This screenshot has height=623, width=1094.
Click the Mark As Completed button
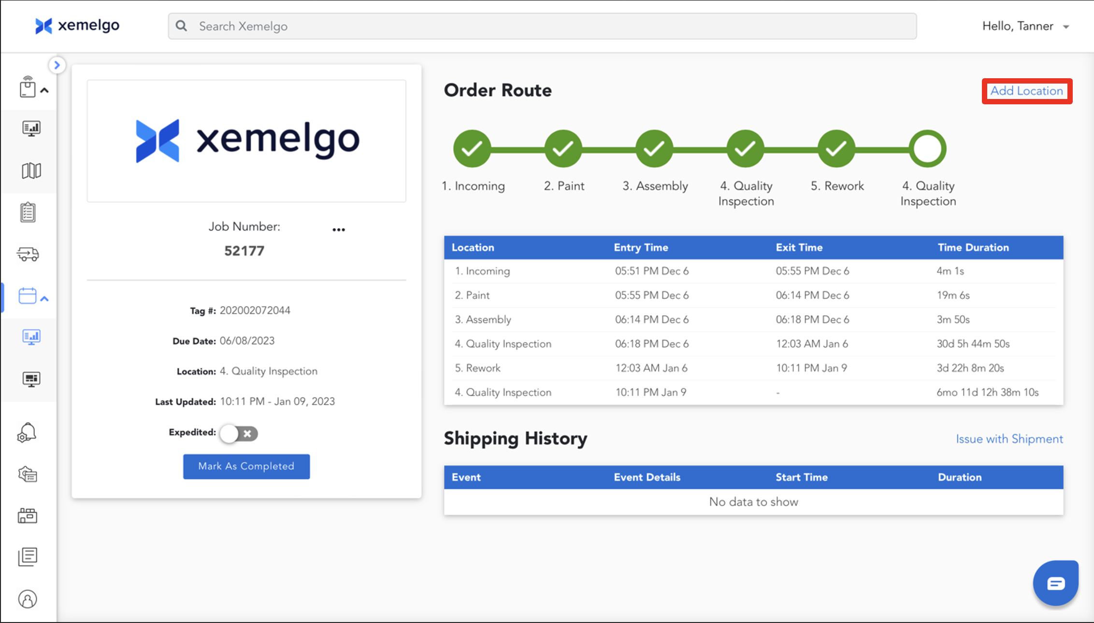pyautogui.click(x=246, y=467)
